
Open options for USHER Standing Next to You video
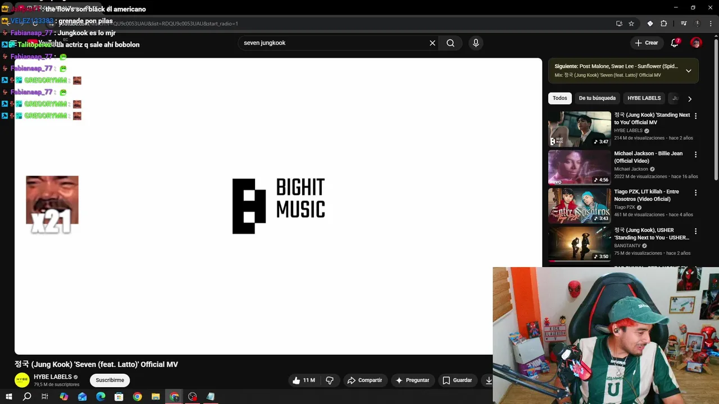point(695,231)
